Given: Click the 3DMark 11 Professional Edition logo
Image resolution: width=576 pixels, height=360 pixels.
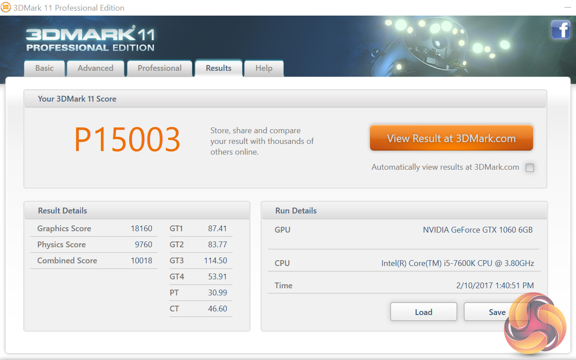Looking at the screenshot, I should coord(90,40).
